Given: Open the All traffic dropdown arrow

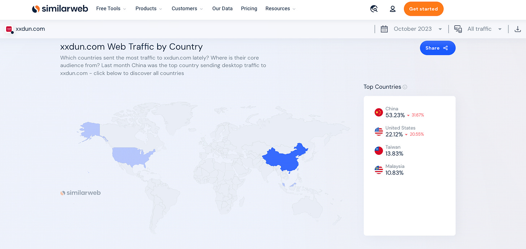Looking at the screenshot, I should coord(500,29).
